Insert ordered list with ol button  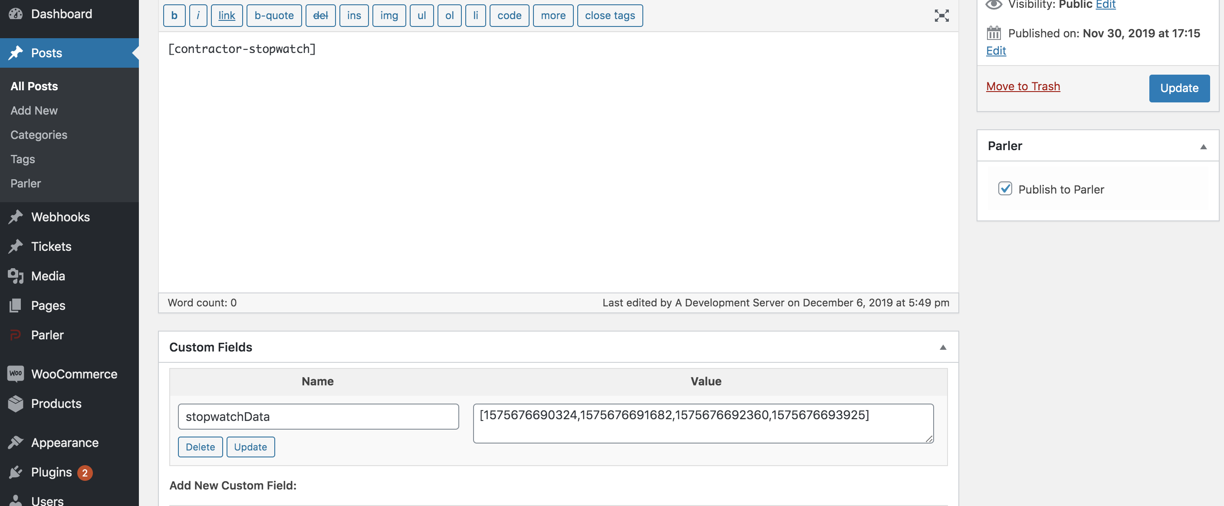tap(449, 16)
